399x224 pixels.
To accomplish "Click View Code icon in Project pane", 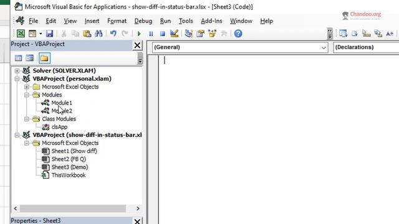I will (18, 58).
